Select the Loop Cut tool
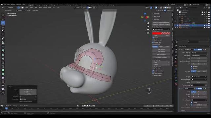 coord(3,63)
